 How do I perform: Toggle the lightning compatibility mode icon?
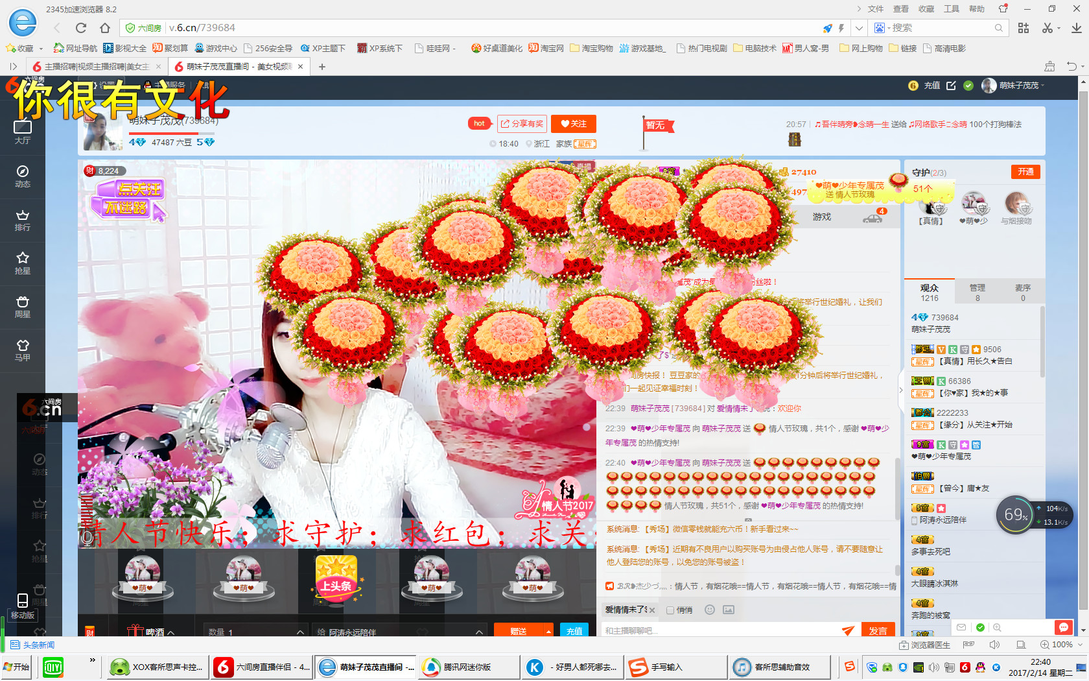(x=841, y=28)
